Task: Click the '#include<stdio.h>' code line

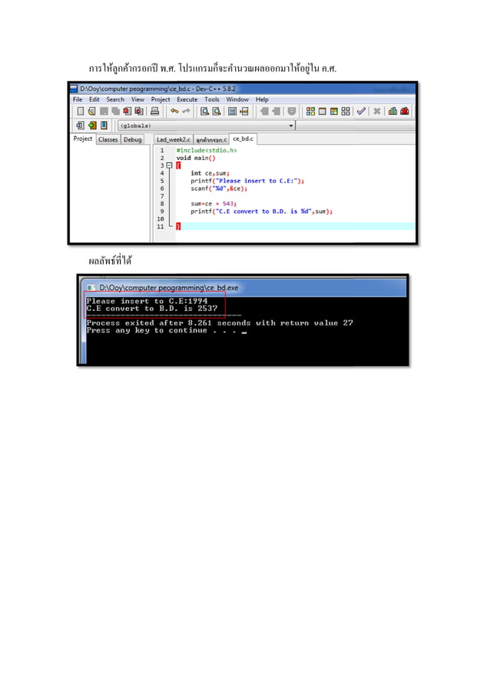Action: tap(207, 150)
